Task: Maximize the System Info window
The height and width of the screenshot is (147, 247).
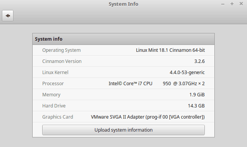Action: 232,4
